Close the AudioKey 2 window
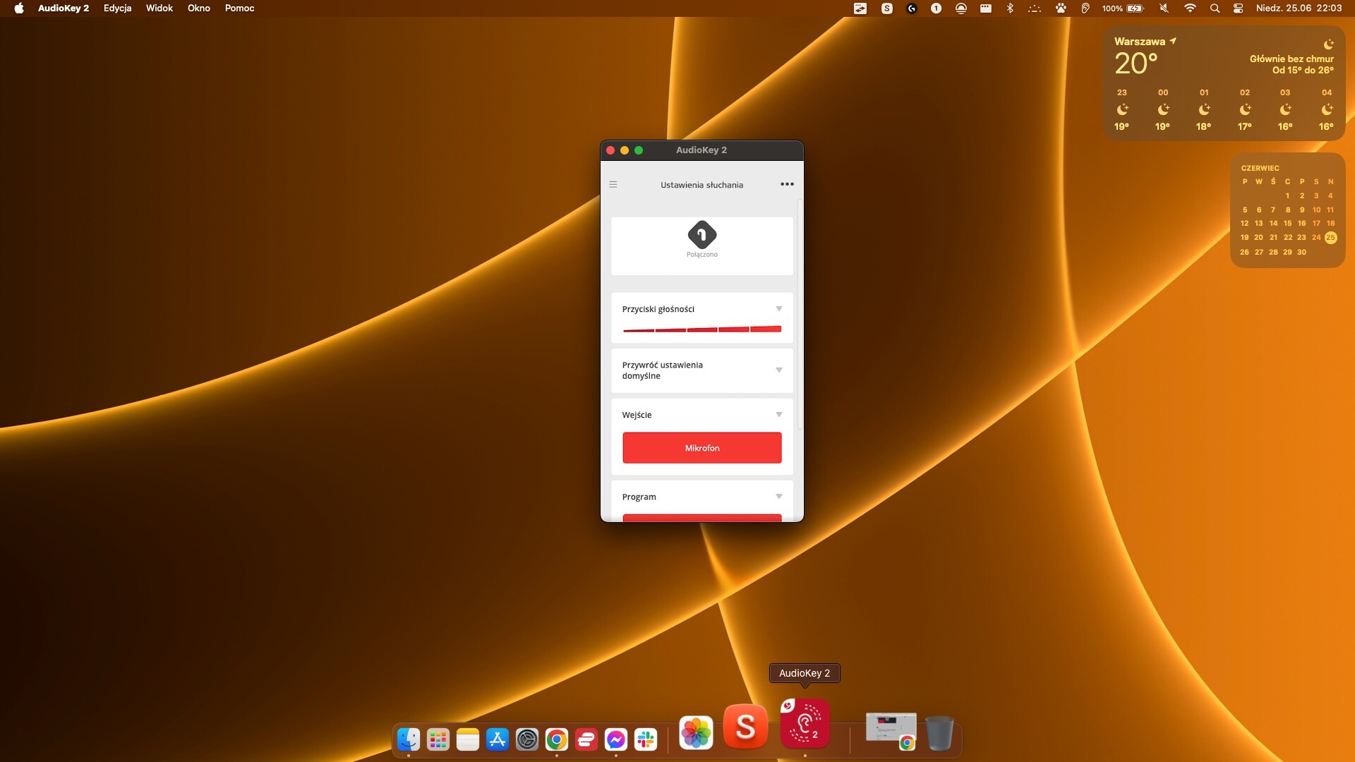 [x=610, y=150]
